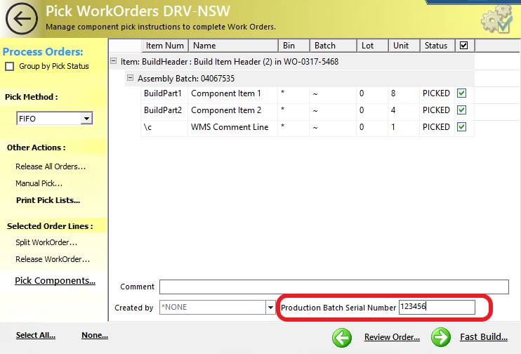The width and height of the screenshot is (521, 354).
Task: Sort by the Lot column header
Action: coord(372,46)
